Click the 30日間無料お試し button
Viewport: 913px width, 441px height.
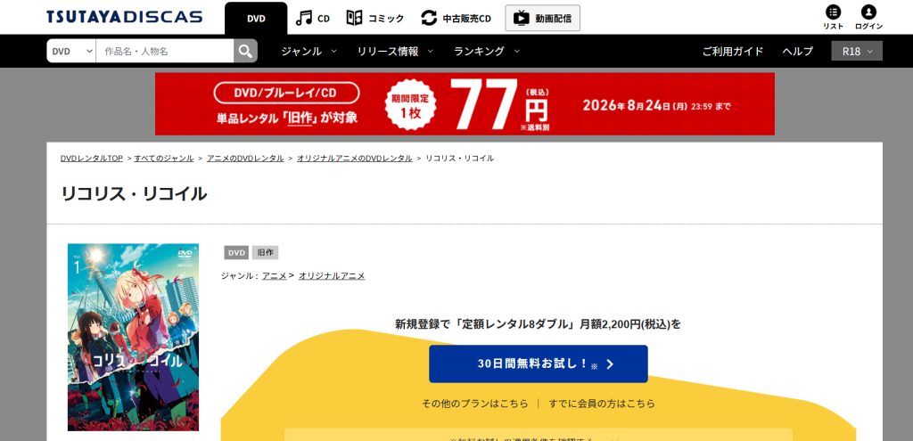coord(539,364)
